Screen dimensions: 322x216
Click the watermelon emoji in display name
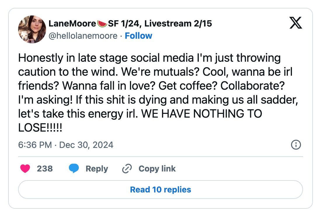coord(102,24)
